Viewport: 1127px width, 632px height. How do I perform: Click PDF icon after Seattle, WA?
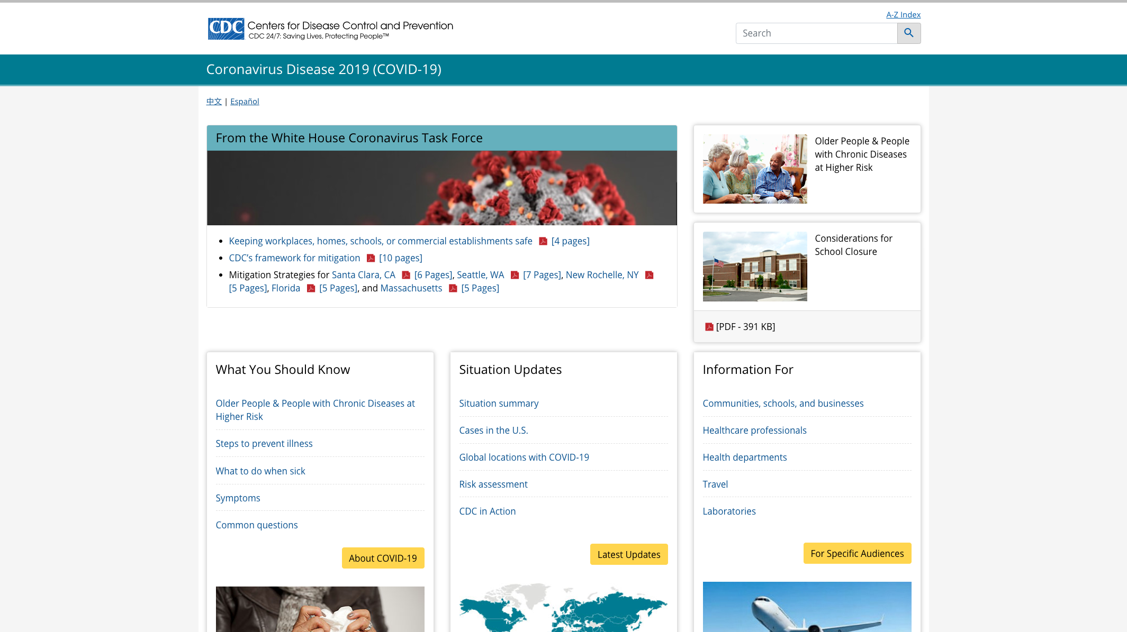(x=515, y=275)
